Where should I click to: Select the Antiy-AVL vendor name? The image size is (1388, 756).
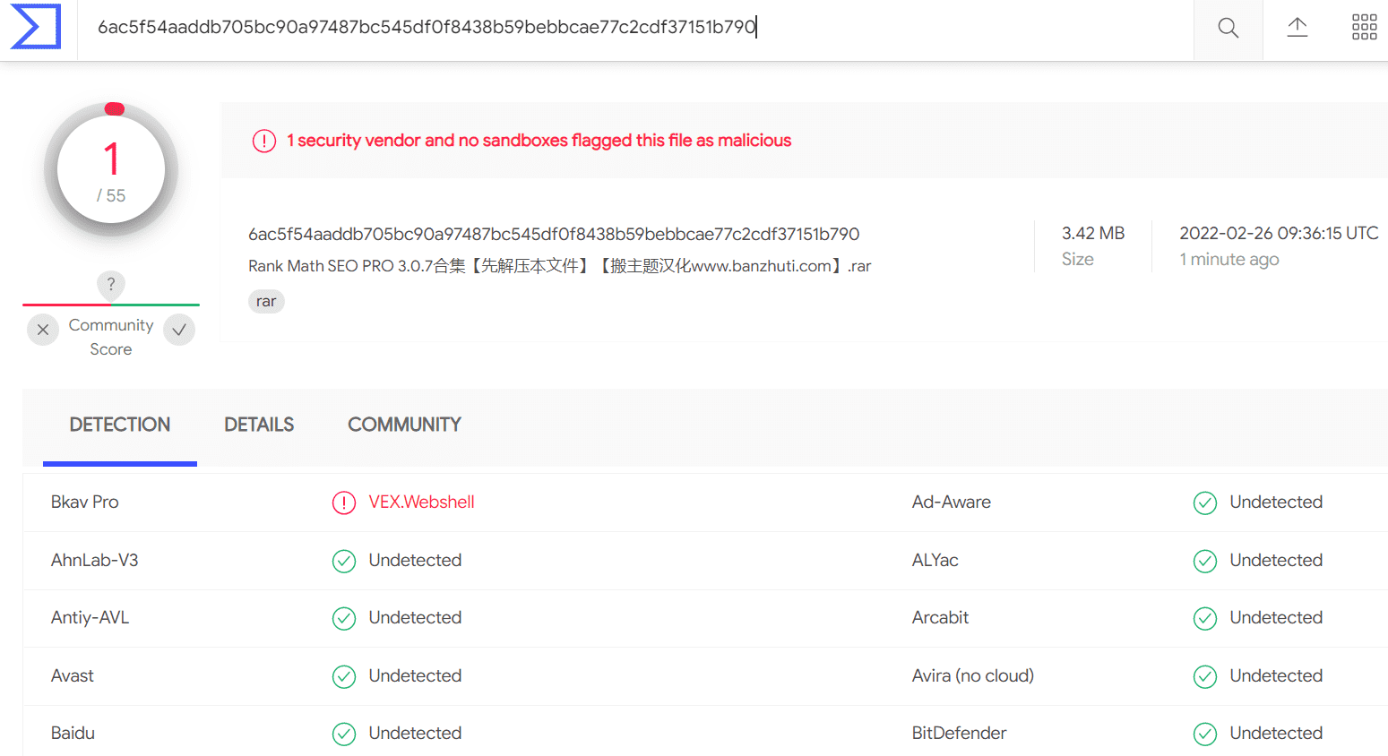point(90,618)
